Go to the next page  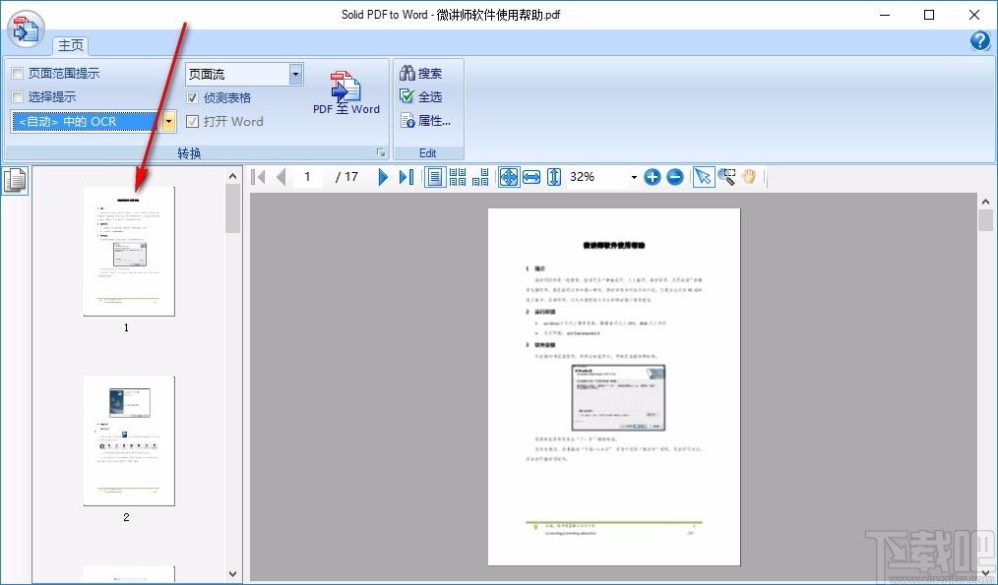(383, 177)
